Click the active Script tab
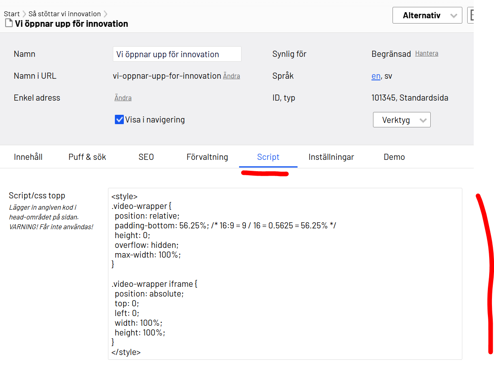The image size is (494, 372). coord(268,157)
